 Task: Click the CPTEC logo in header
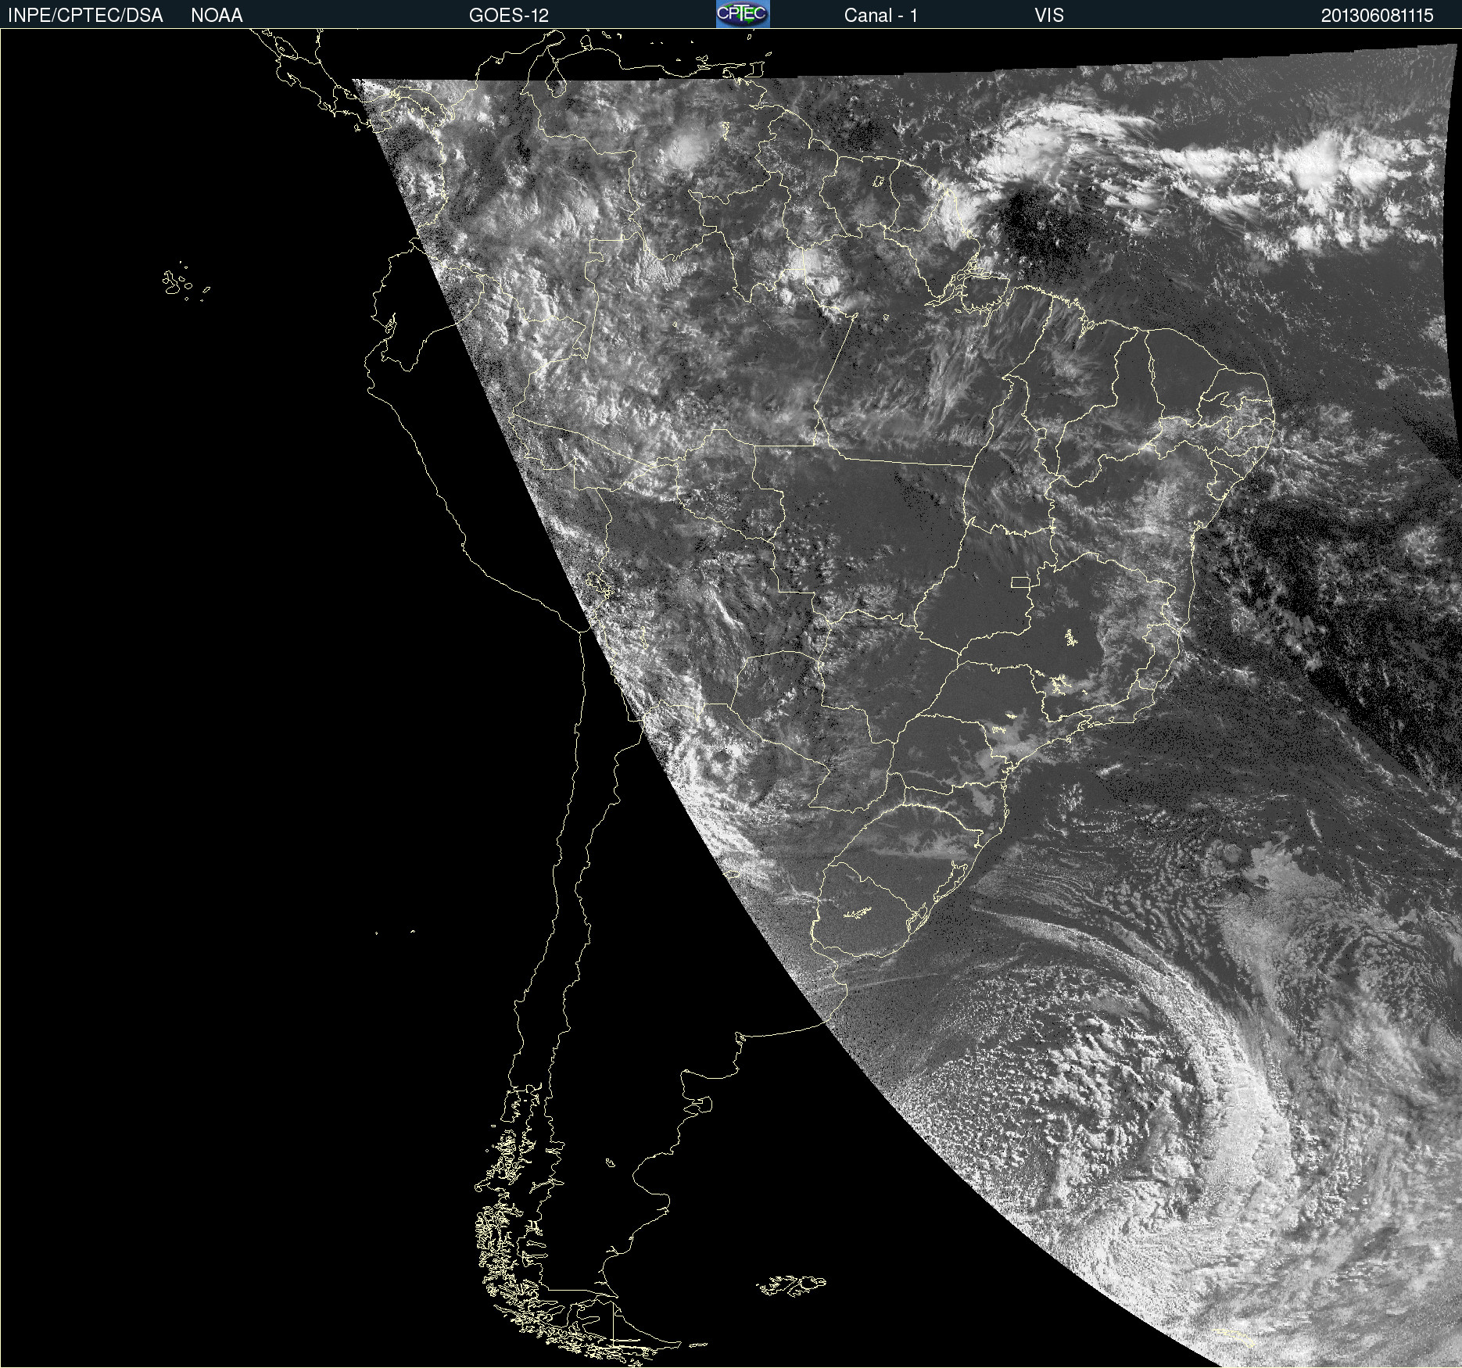pos(743,14)
